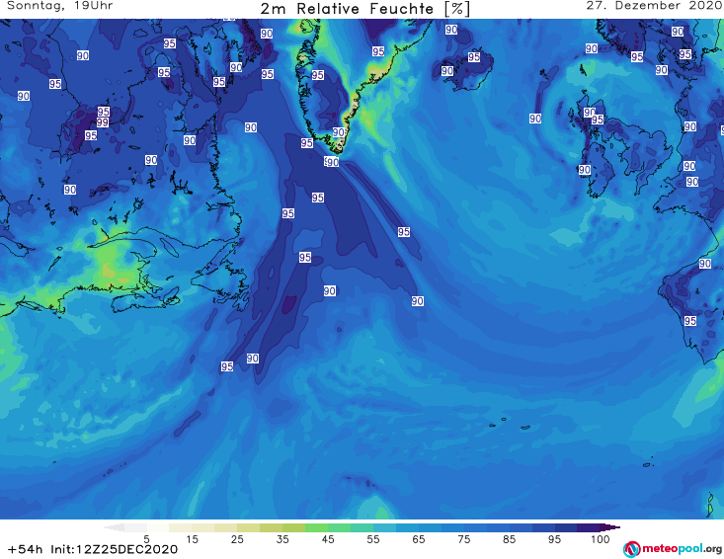Click the 95 label on the Iberian Peninsula
The image size is (724, 559).
tap(690, 321)
